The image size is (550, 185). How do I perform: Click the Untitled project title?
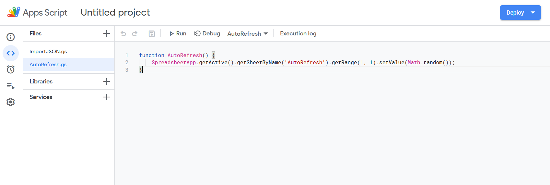tap(115, 12)
